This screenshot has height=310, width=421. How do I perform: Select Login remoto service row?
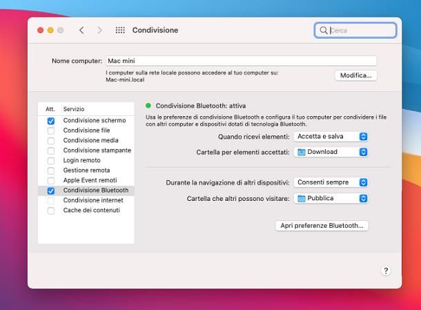pyautogui.click(x=86, y=160)
